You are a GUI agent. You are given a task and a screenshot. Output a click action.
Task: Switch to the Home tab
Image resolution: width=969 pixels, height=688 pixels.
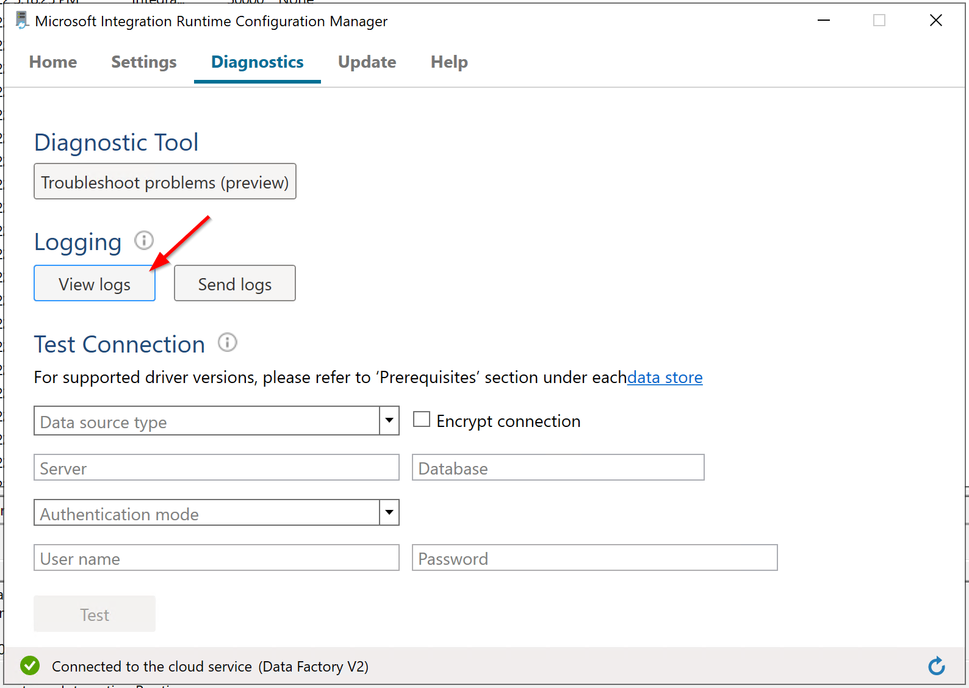point(53,62)
